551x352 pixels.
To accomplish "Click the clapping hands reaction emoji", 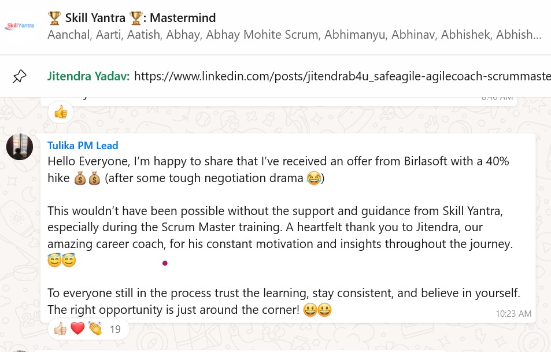I will 95,329.
